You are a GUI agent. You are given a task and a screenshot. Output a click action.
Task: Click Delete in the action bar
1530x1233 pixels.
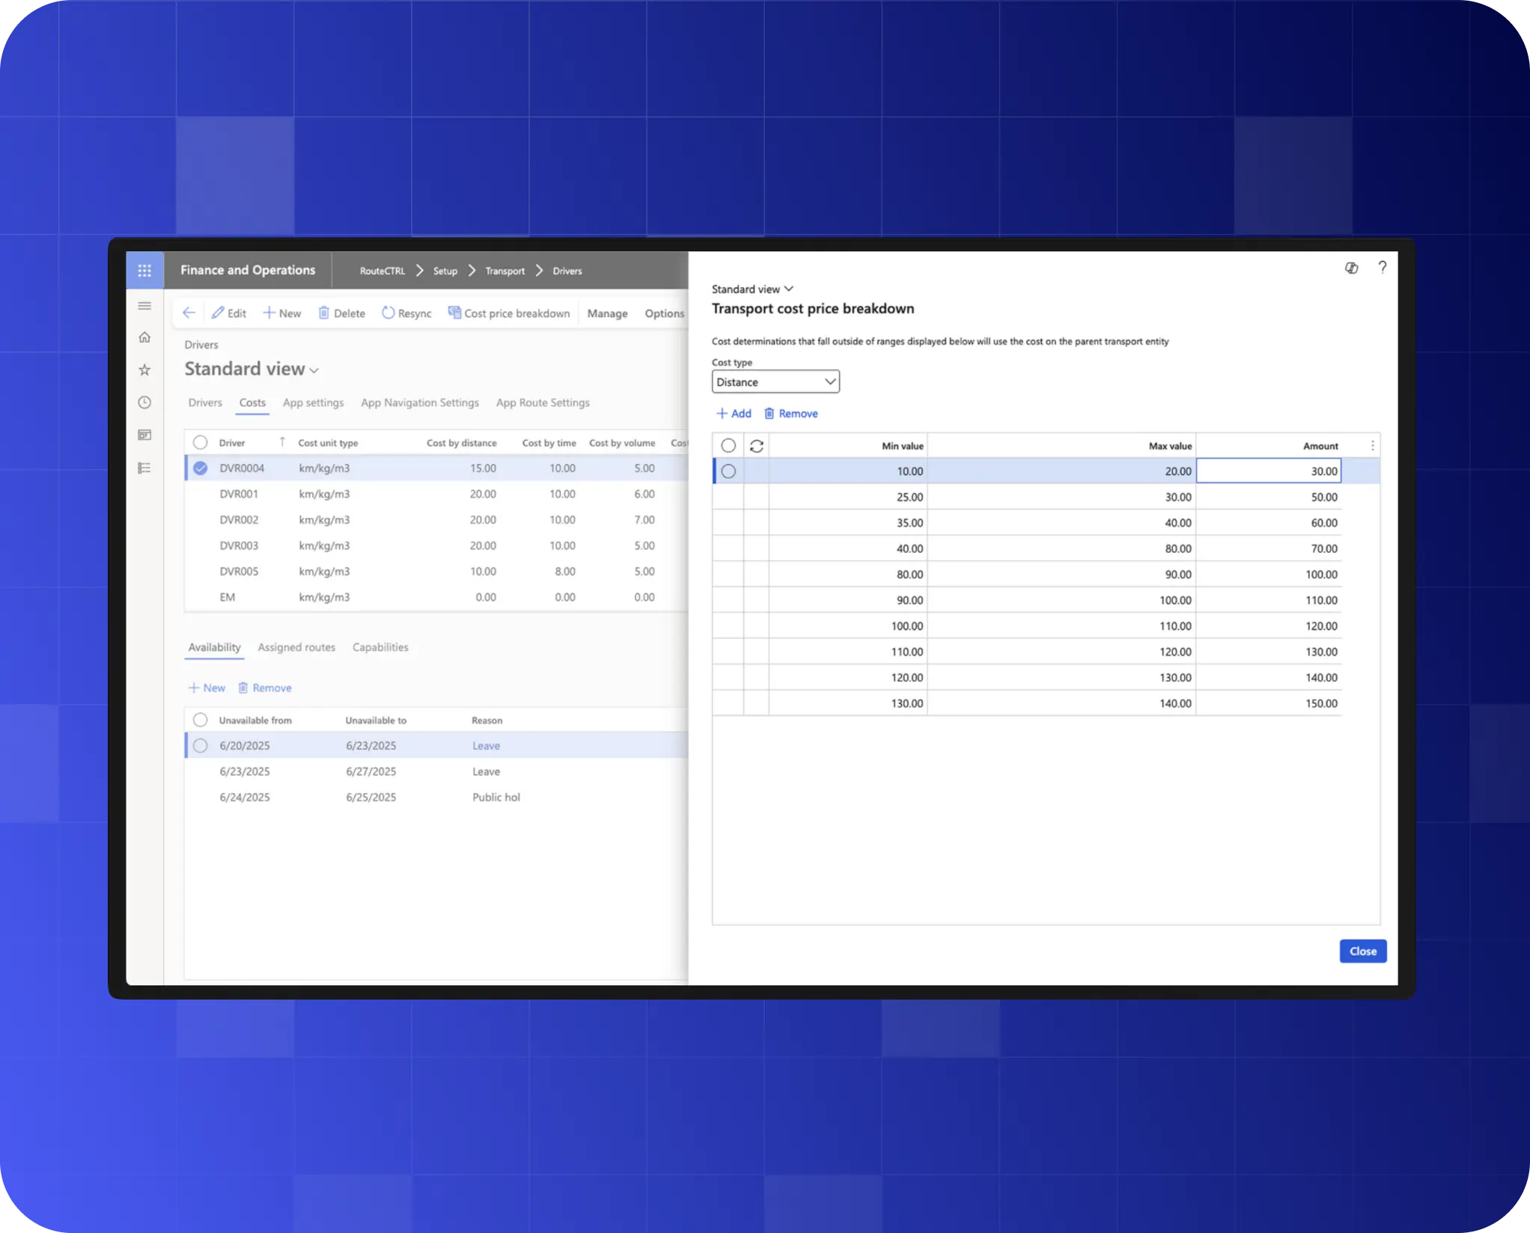pos(342,313)
